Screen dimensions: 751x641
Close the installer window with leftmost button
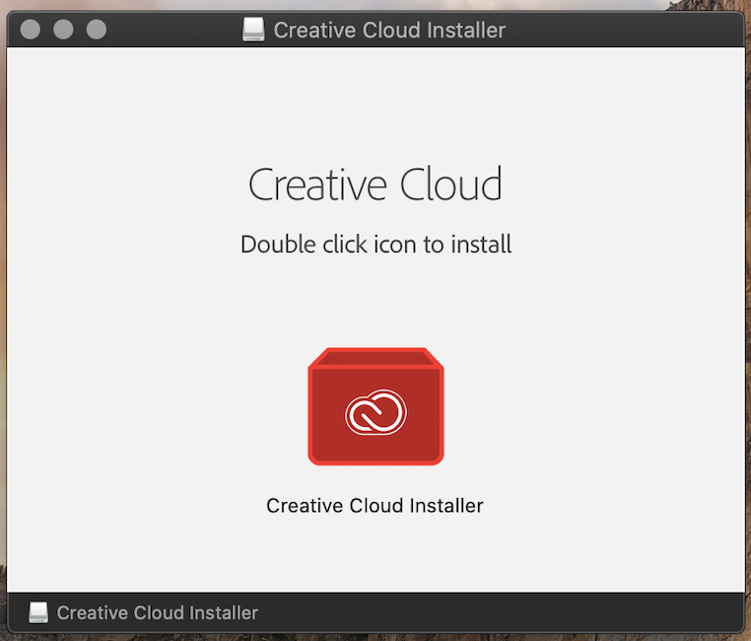coord(31,30)
